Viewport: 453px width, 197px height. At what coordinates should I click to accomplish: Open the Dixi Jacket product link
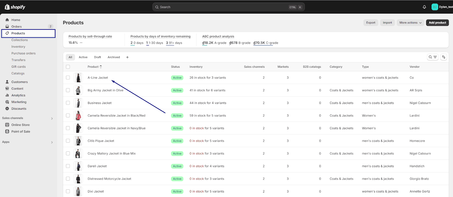(x=96, y=192)
